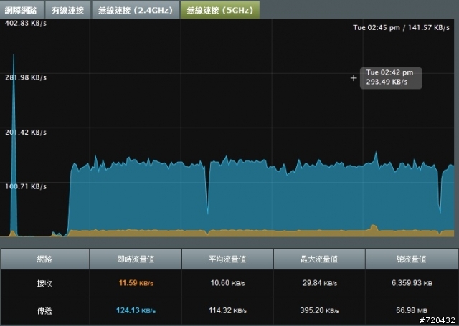The width and height of the screenshot is (459, 326).
Task: Click the 402.83 KB/s axis label
Action: pyautogui.click(x=26, y=24)
